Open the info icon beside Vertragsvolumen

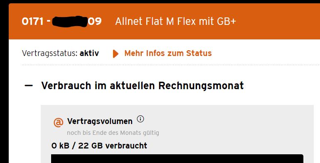tap(140, 119)
